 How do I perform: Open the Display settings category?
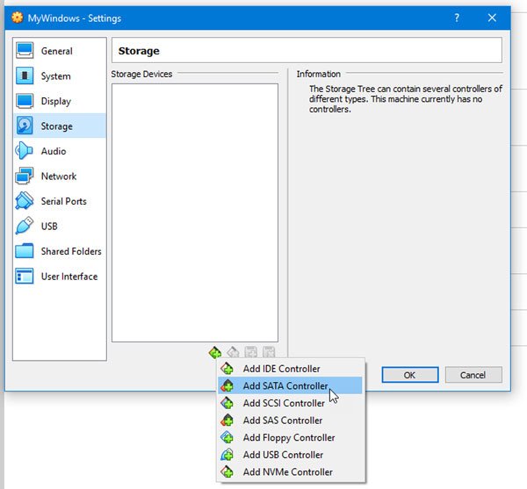pos(55,101)
